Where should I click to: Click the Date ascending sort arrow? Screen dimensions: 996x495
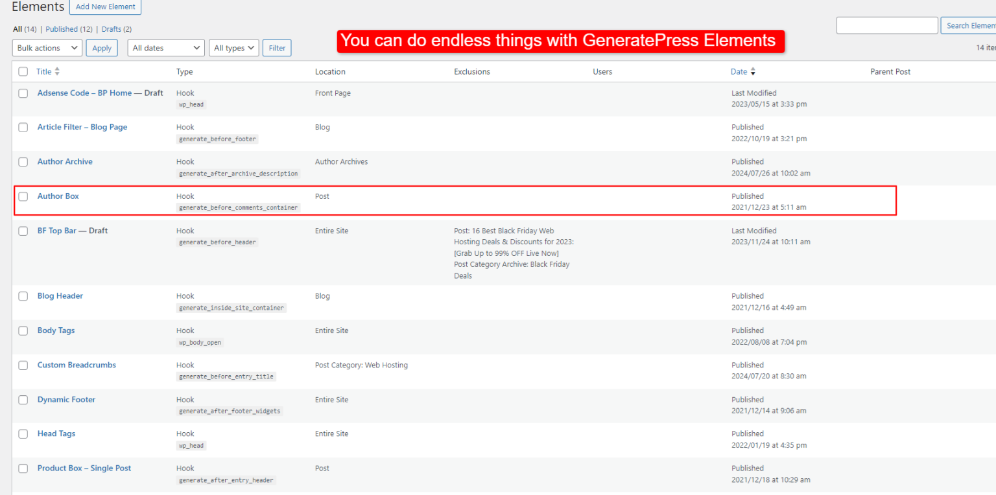point(753,69)
